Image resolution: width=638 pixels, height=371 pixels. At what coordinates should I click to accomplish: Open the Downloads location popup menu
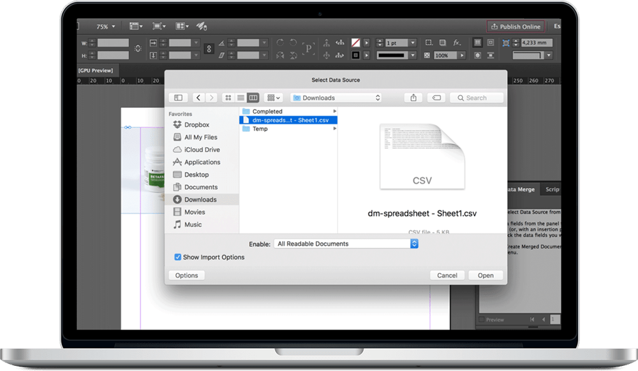coord(336,98)
